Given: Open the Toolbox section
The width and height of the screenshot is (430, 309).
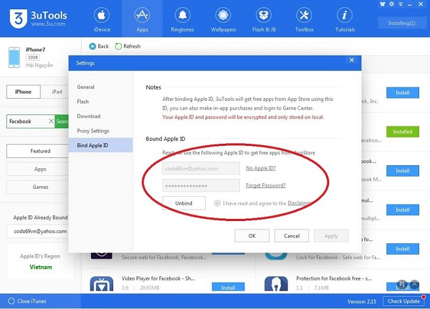Looking at the screenshot, I should (x=304, y=20).
